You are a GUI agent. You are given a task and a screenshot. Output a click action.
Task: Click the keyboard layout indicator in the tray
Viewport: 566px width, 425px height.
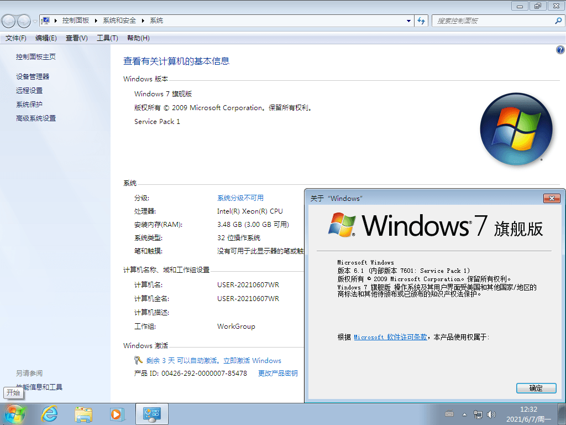pyautogui.click(x=449, y=414)
